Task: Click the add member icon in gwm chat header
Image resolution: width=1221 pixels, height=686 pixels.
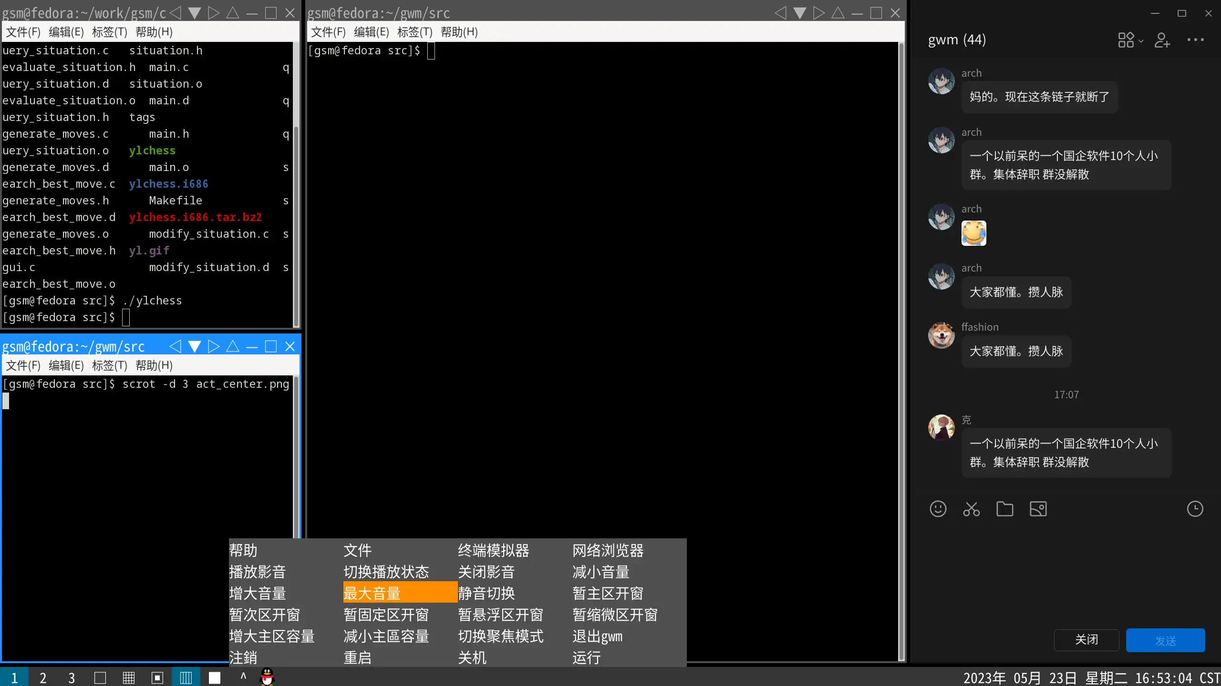Action: (1162, 40)
